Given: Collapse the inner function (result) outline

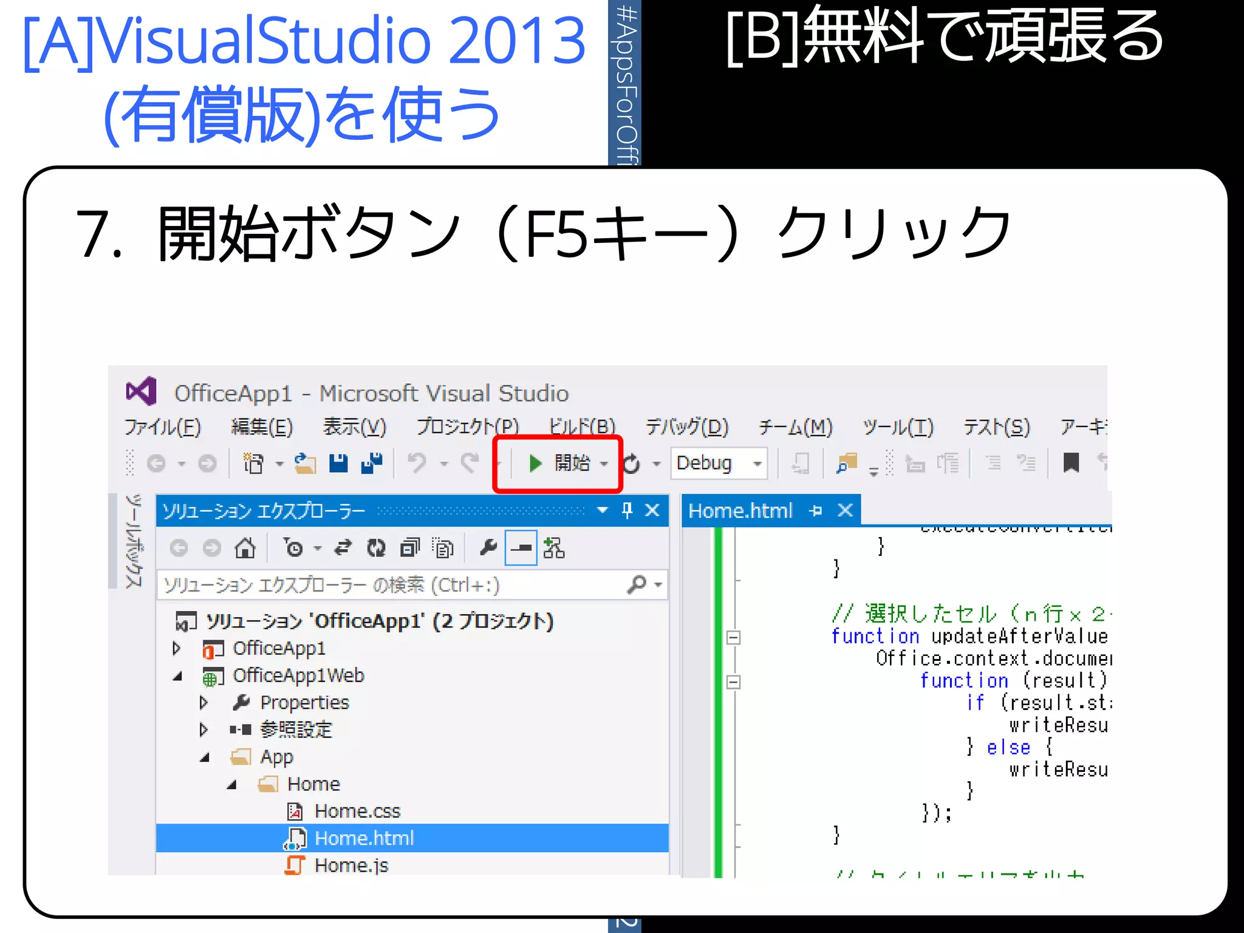Looking at the screenshot, I should [x=733, y=682].
